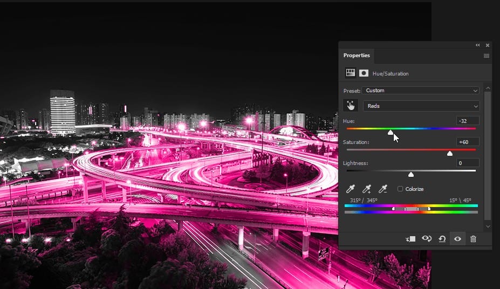
Task: Click the Hue value field -32
Action: (x=468, y=121)
